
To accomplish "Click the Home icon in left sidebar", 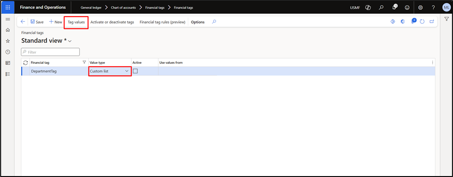I will point(8,30).
